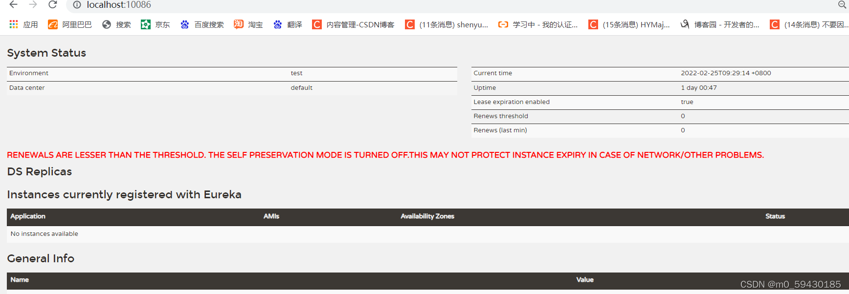Screen dimensions: 849x294
Task: Click the Availability Zones column header
Action: coord(427,216)
